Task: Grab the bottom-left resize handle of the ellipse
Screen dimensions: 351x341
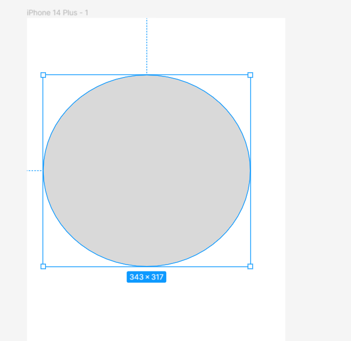Action: coord(43,267)
